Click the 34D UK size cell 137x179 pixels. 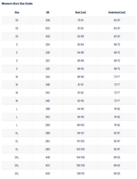click(x=48, y=101)
